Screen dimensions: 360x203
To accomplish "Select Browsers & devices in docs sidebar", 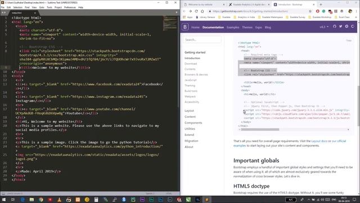I will tap(196, 74).
